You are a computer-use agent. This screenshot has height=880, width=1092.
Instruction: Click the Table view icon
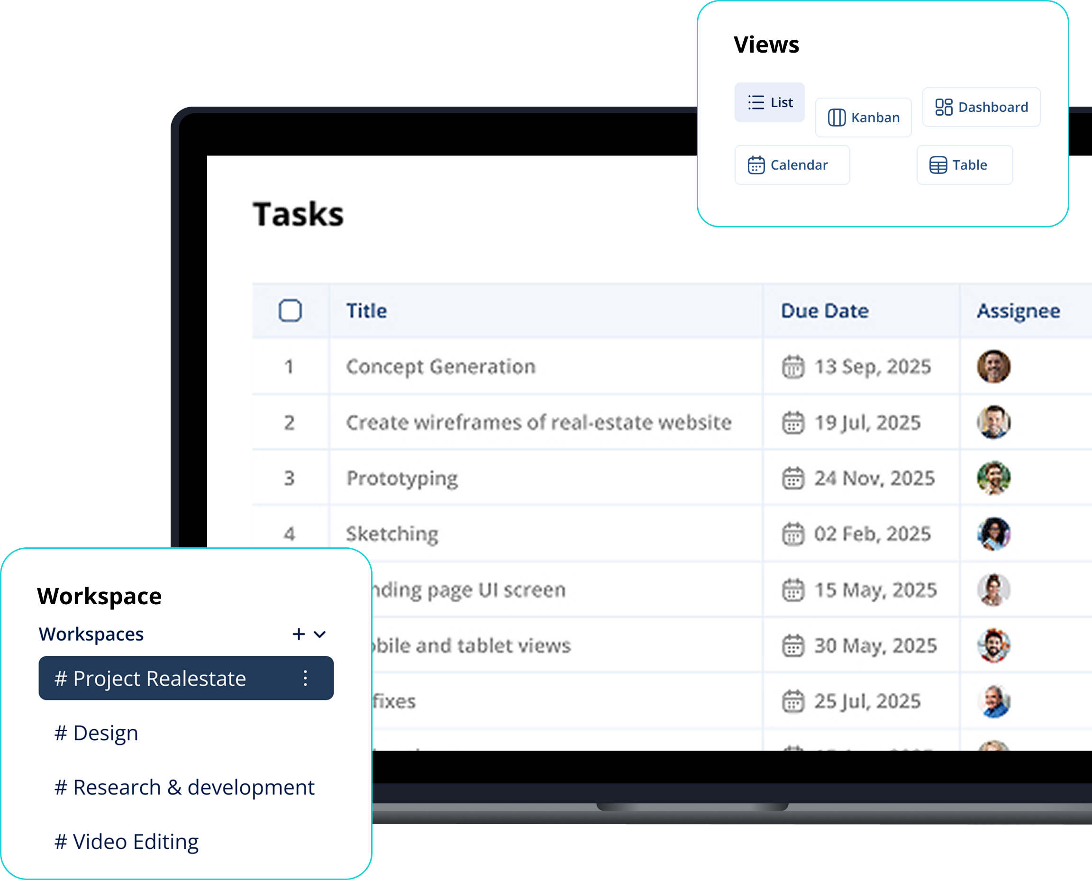point(938,165)
